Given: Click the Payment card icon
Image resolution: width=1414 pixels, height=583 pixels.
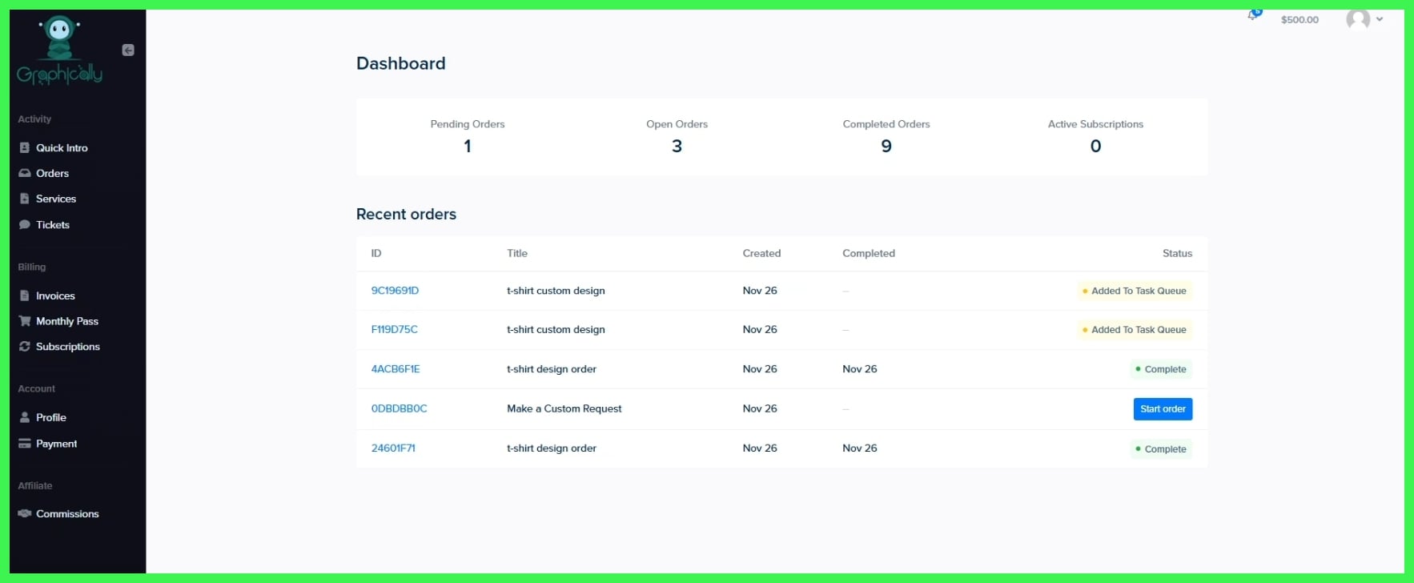Looking at the screenshot, I should tap(25, 444).
